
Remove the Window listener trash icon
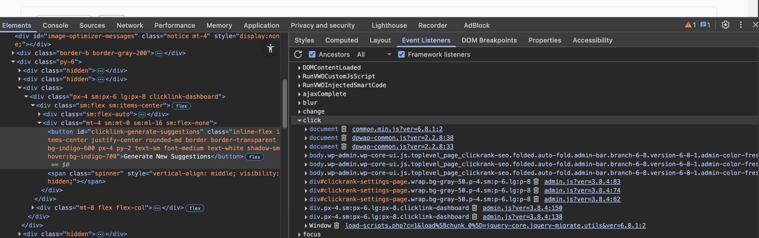coord(337,226)
